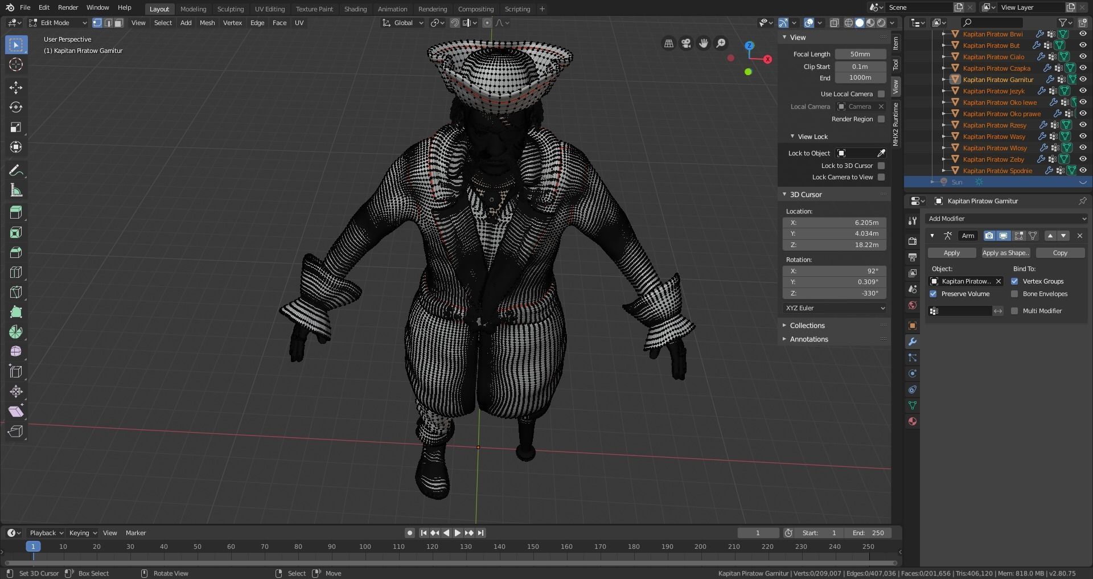Disable Preserve Volume checkbox

point(933,294)
